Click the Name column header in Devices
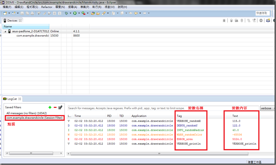The width and height of the screenshot is (276, 165). tap(26, 27)
